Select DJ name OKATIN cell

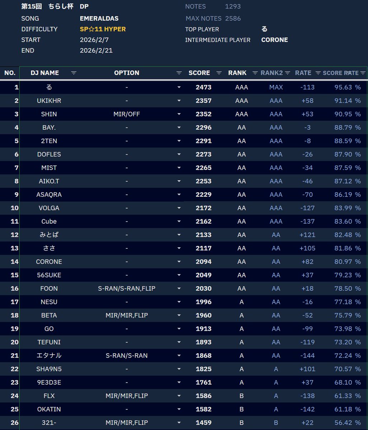tap(49, 409)
